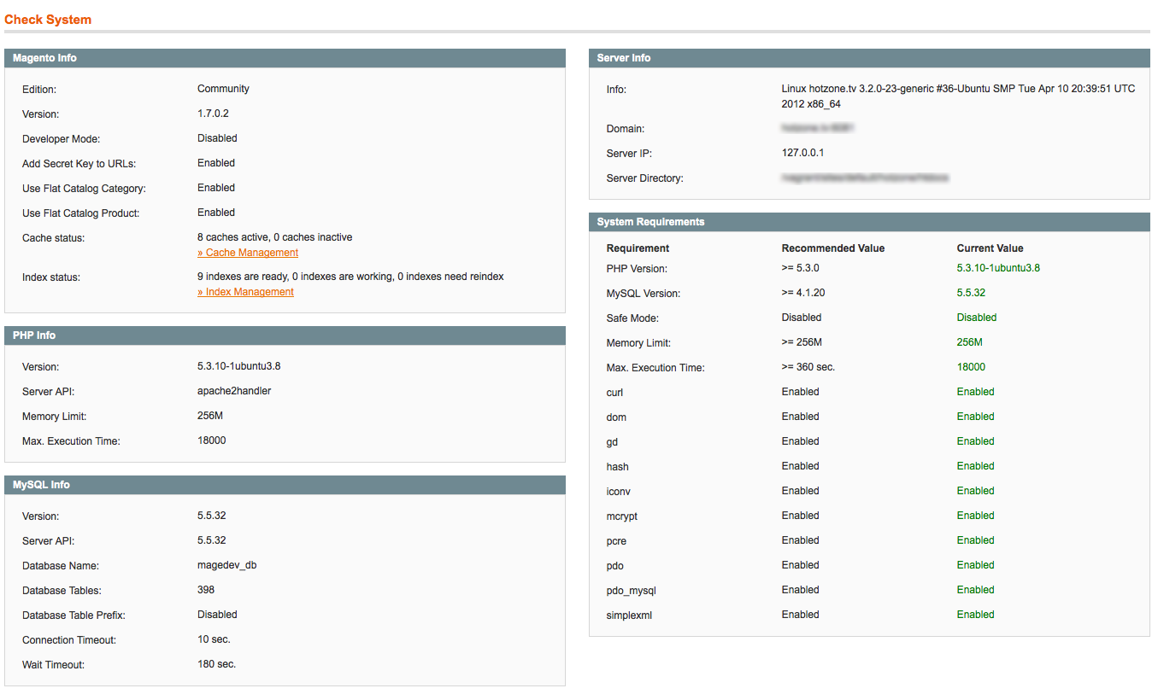Click green 256M current memory limit

(970, 342)
